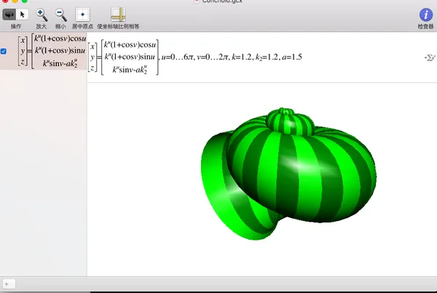Click the green 3D shell surface
This screenshot has height=293, width=437.
click(x=288, y=174)
